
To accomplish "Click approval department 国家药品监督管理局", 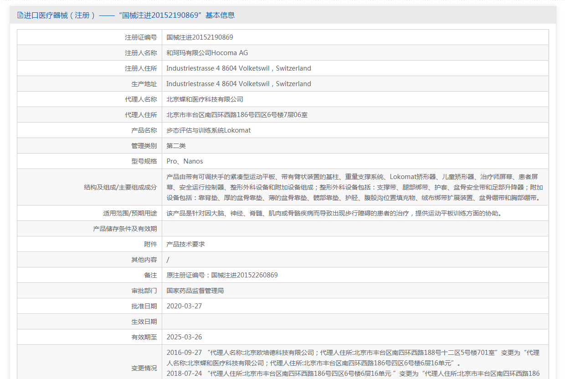I will click(x=195, y=291).
